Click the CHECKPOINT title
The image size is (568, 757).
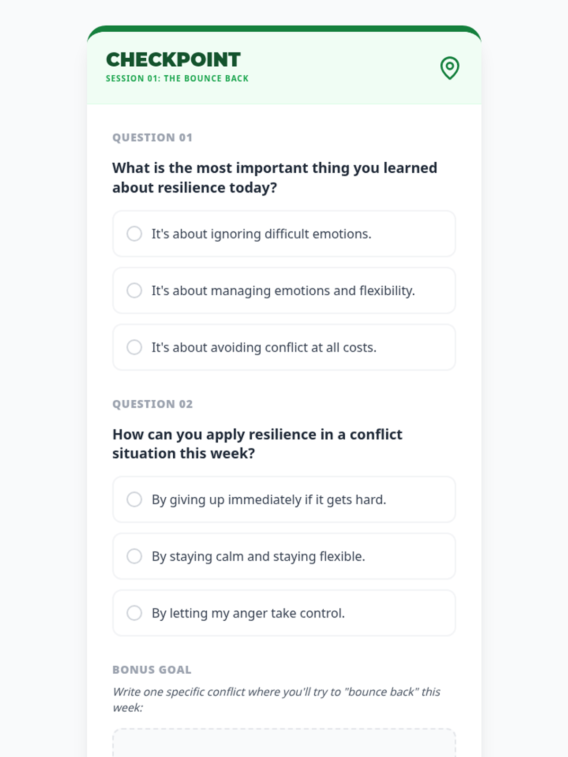pos(173,60)
